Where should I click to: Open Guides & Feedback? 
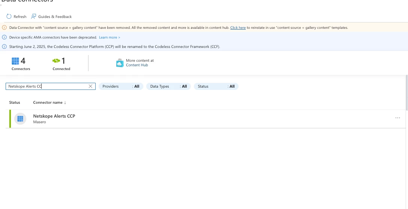(x=55, y=16)
